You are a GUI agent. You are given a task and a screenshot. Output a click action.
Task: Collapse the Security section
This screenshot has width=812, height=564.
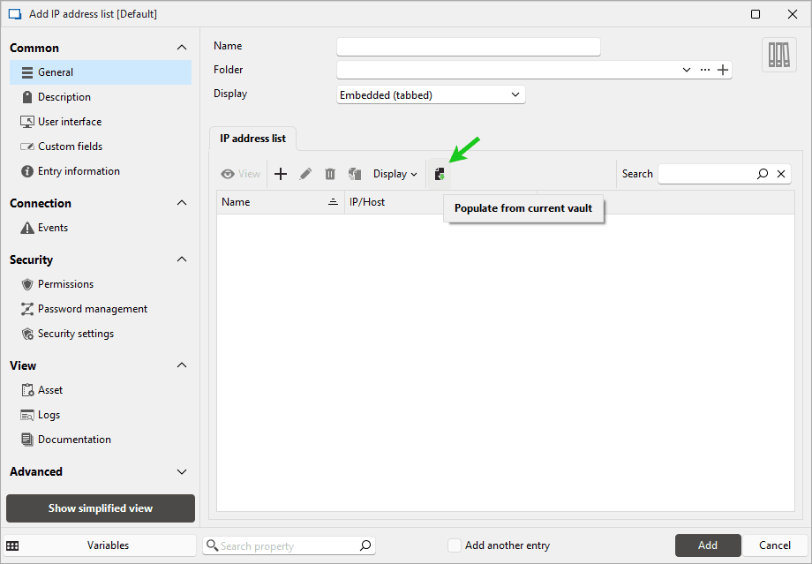[x=182, y=259]
